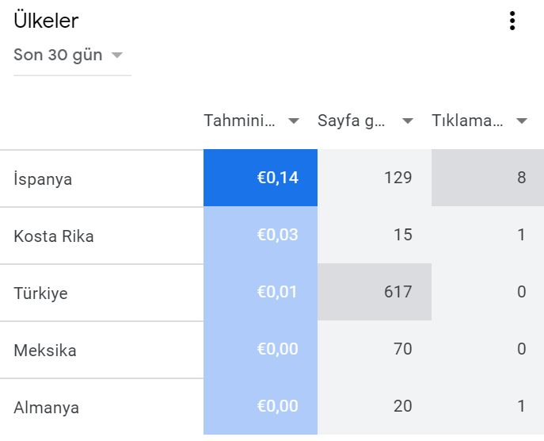Select the Türkiye country row

pyautogui.click(x=272, y=292)
